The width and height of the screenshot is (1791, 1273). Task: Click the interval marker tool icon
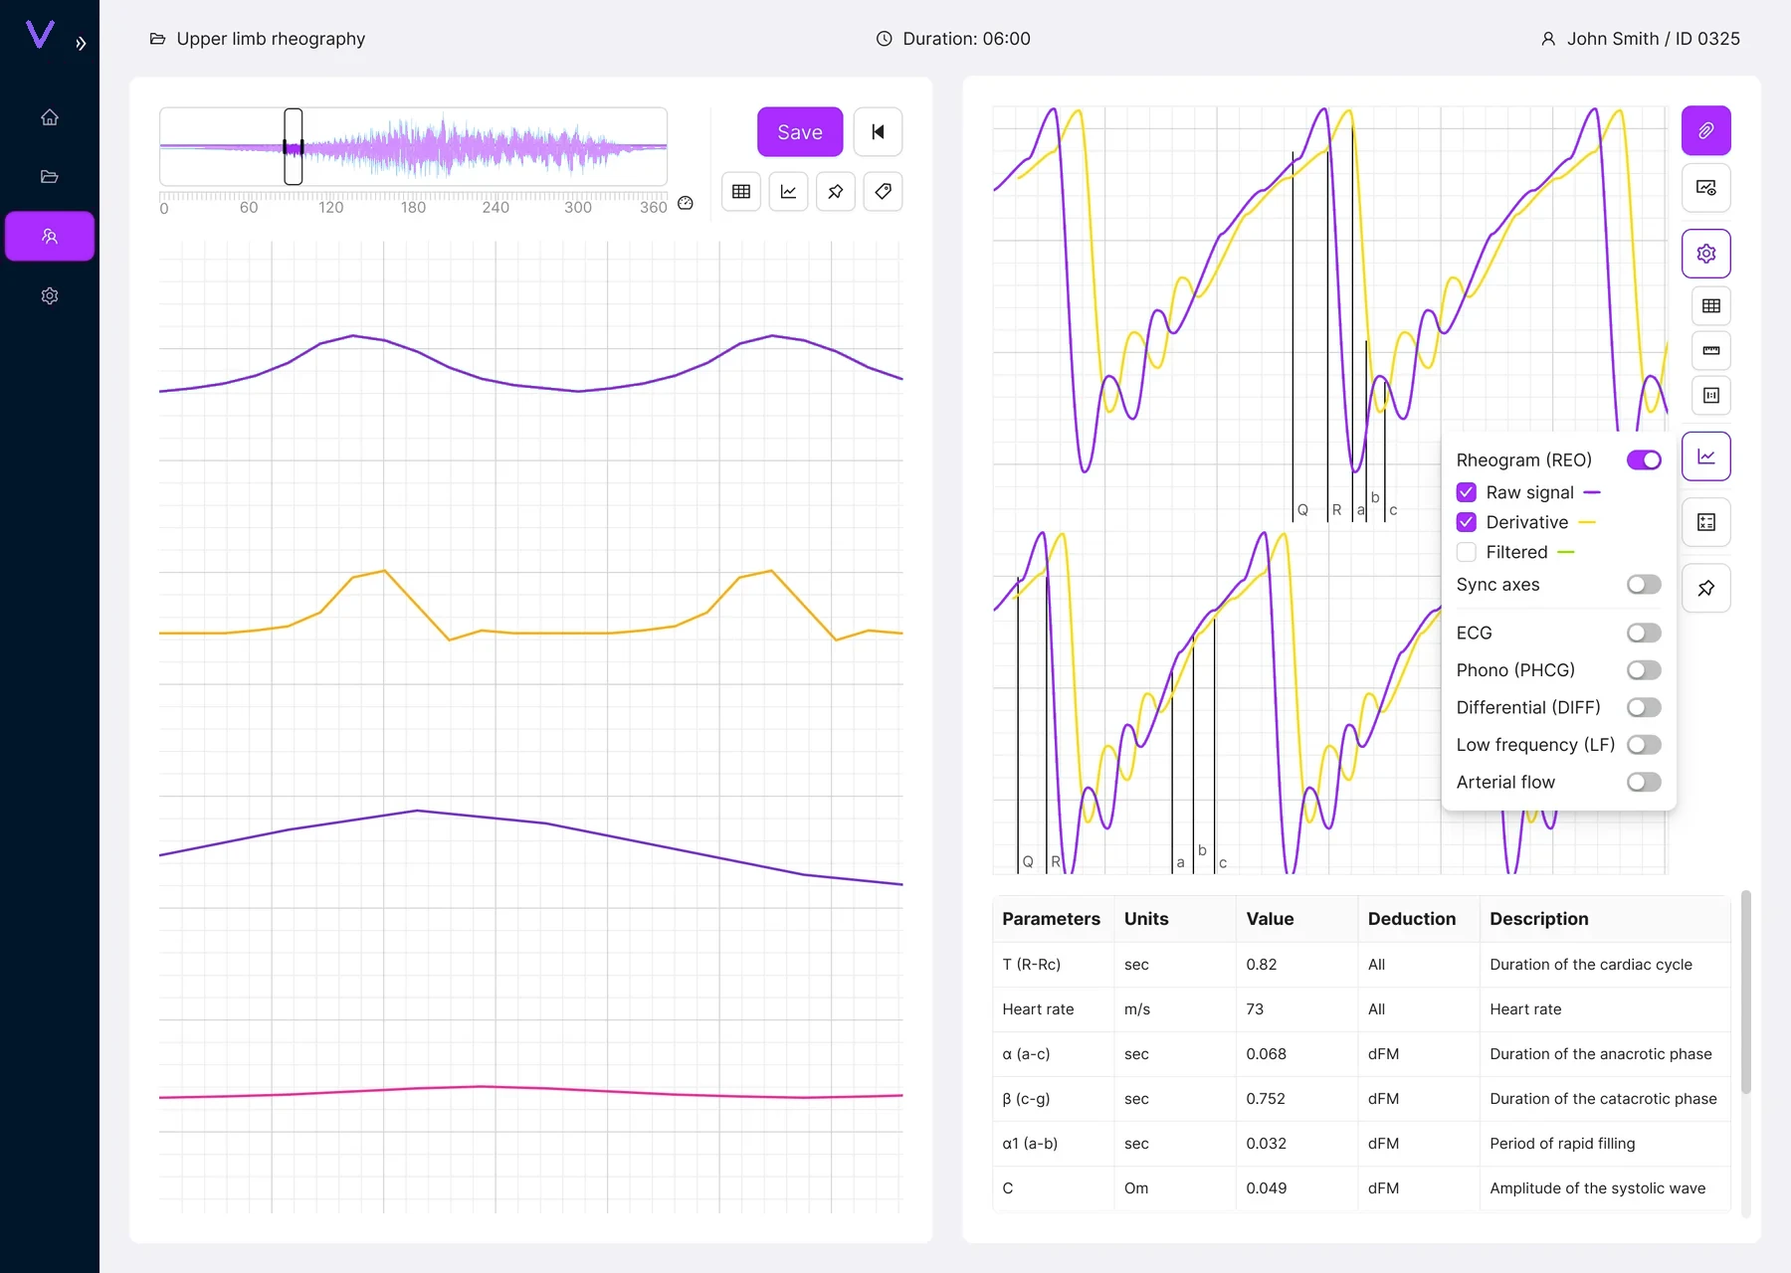(x=1711, y=395)
